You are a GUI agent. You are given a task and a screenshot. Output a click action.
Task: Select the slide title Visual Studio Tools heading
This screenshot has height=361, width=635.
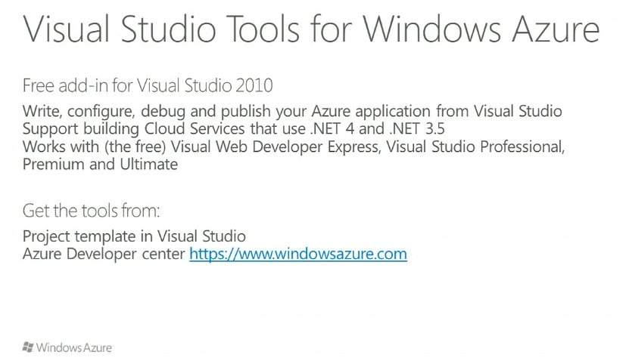click(311, 30)
